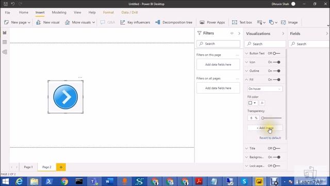This screenshot has width=330, height=186.
Task: Open Microsoft Teams from the taskbar
Action: click(94, 181)
